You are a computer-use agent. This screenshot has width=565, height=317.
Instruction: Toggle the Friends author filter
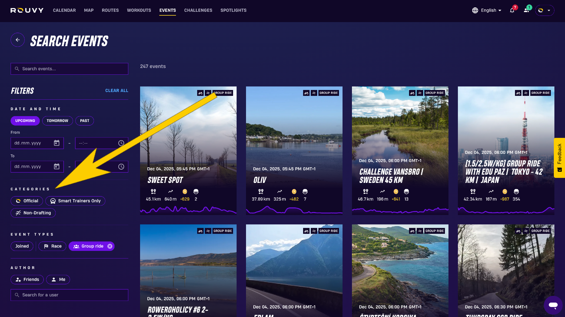[27, 279]
